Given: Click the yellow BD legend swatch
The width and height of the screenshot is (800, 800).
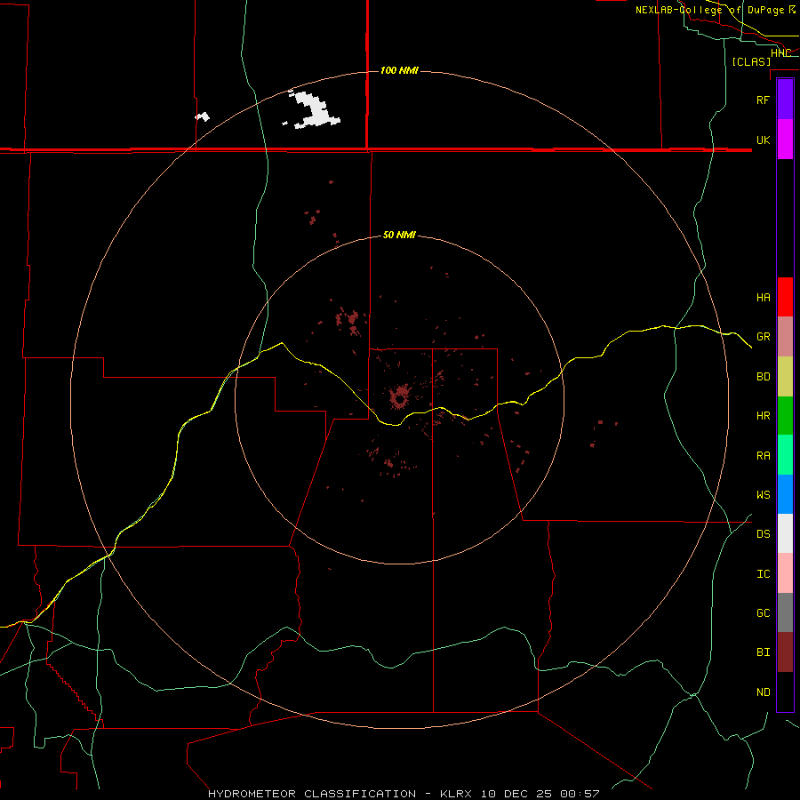Looking at the screenshot, I should click(x=785, y=377).
